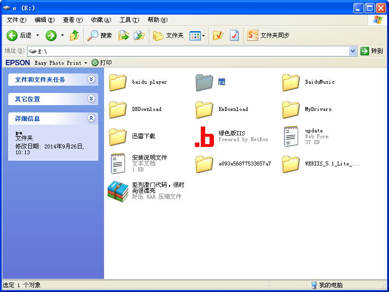
Task: Select the RAR archive 竖列滑门代码
Action: [118, 190]
